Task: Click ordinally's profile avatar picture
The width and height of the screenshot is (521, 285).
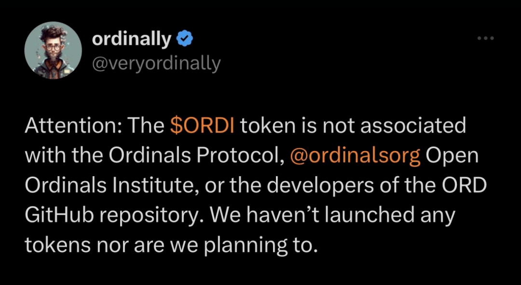Action: click(x=53, y=51)
